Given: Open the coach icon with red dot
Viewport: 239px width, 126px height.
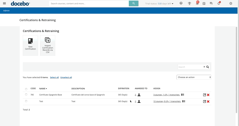Looking at the screenshot, I should coord(219,3).
